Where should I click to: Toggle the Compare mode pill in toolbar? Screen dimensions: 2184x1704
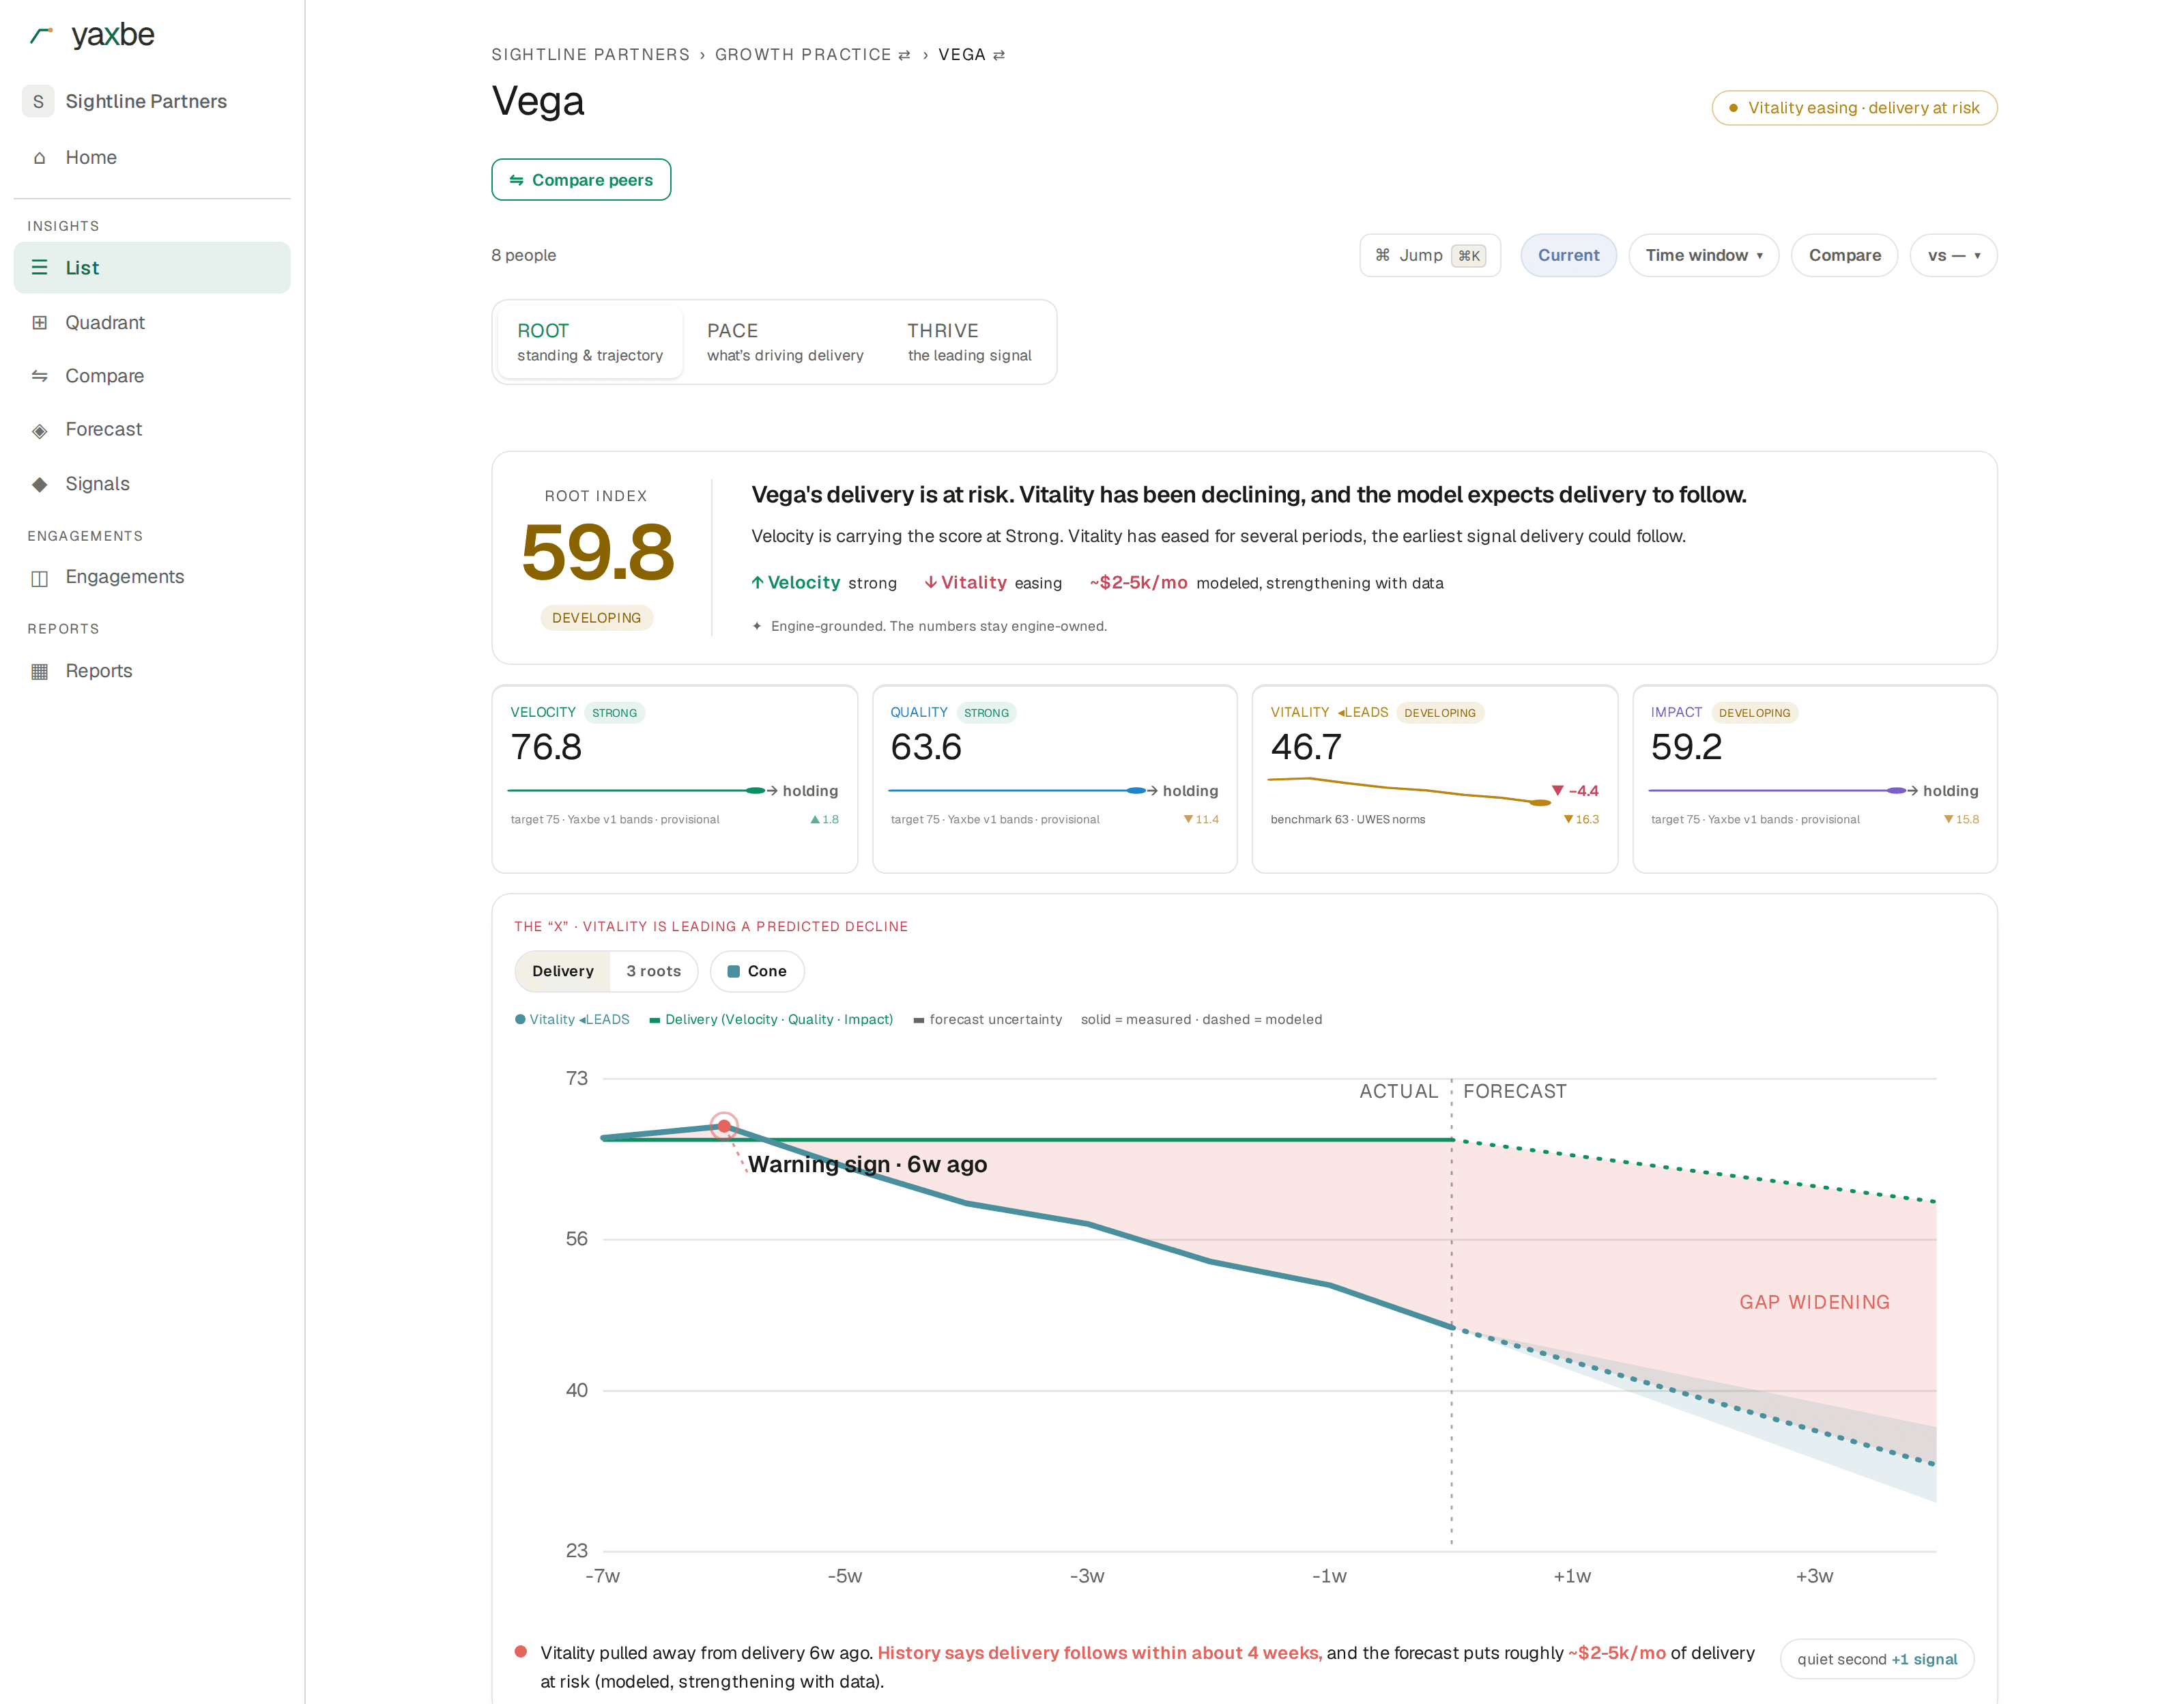tap(1844, 256)
